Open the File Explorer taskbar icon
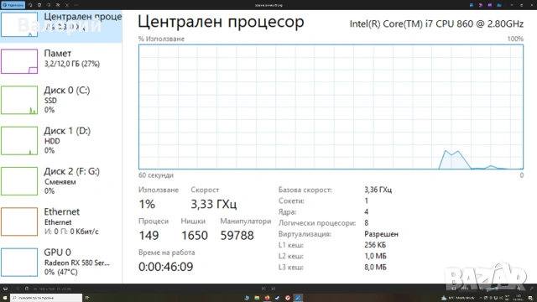Viewport: 537px width, 302px height. click(x=257, y=298)
